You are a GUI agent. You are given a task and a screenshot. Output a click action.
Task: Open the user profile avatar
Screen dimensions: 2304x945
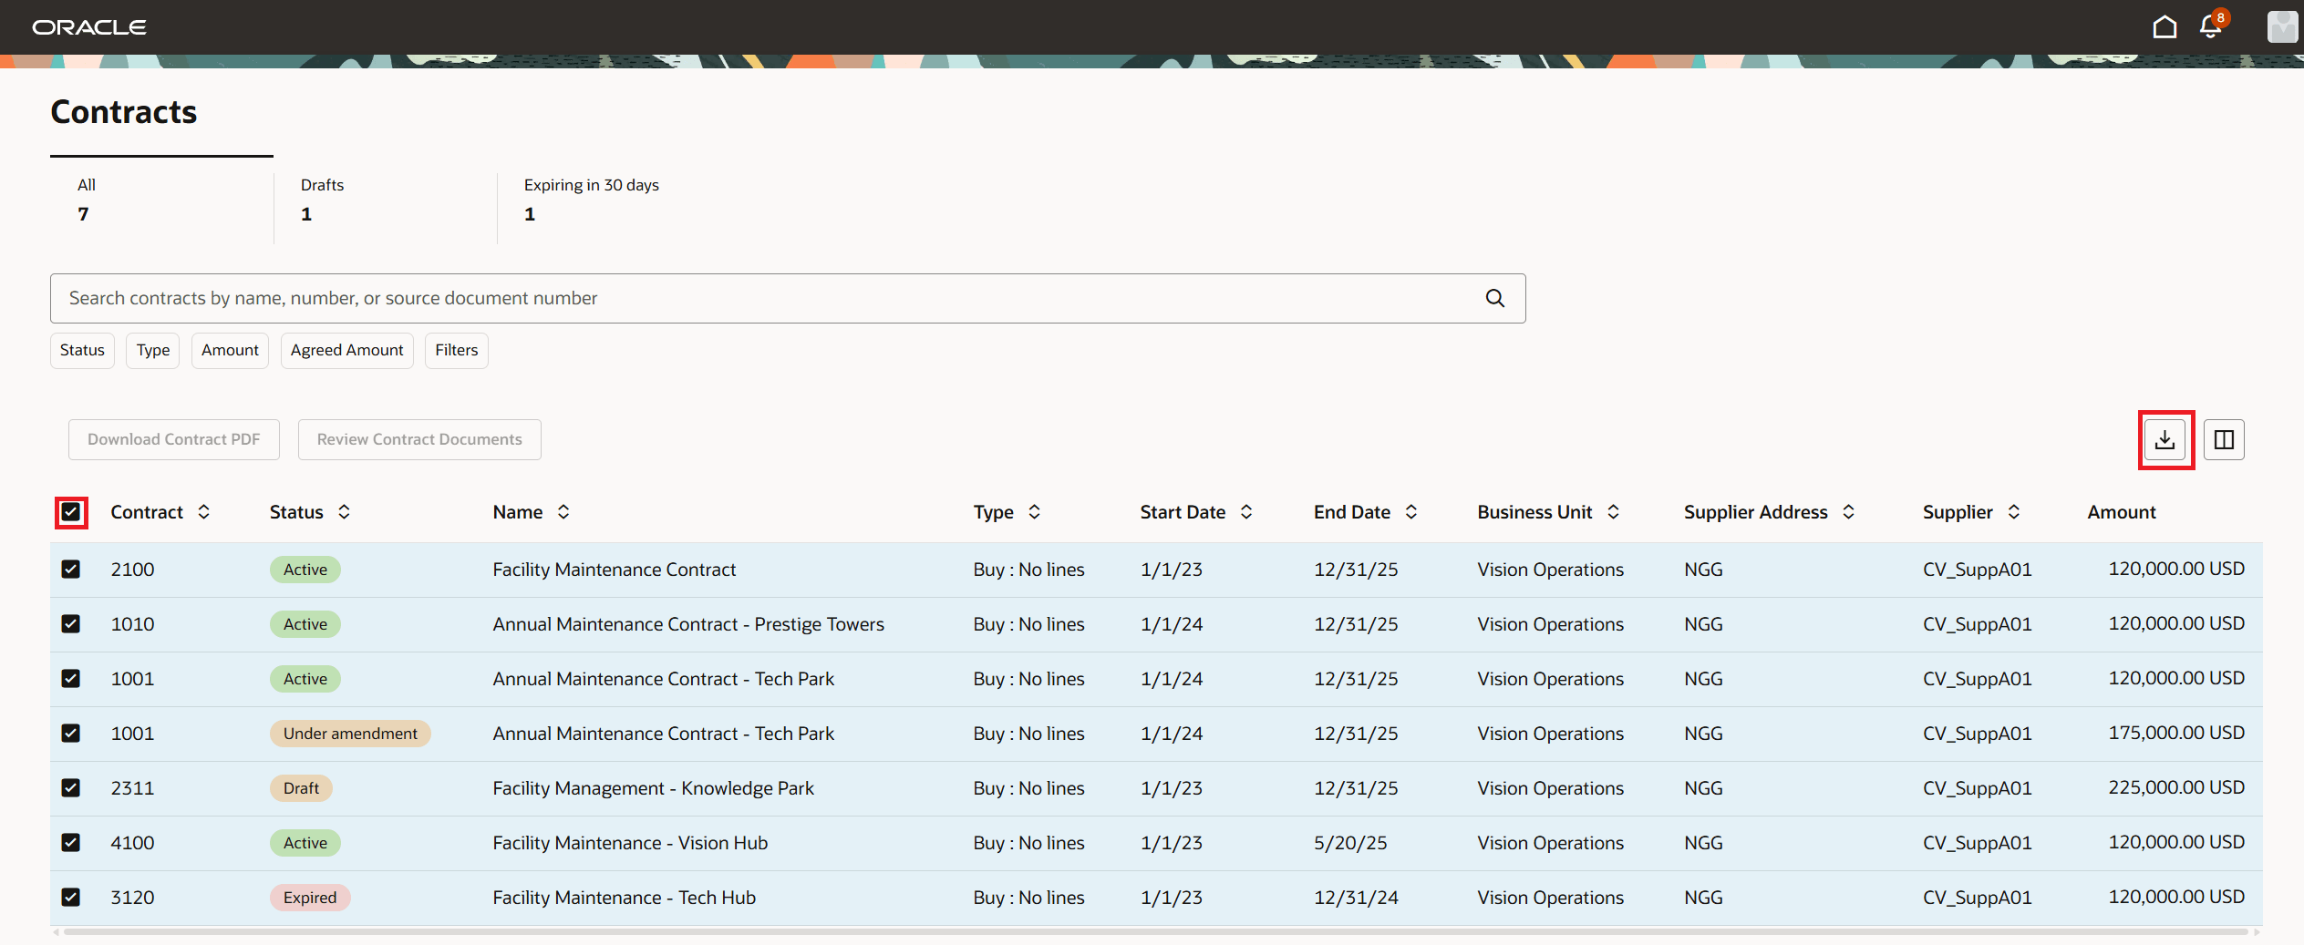(x=2281, y=26)
